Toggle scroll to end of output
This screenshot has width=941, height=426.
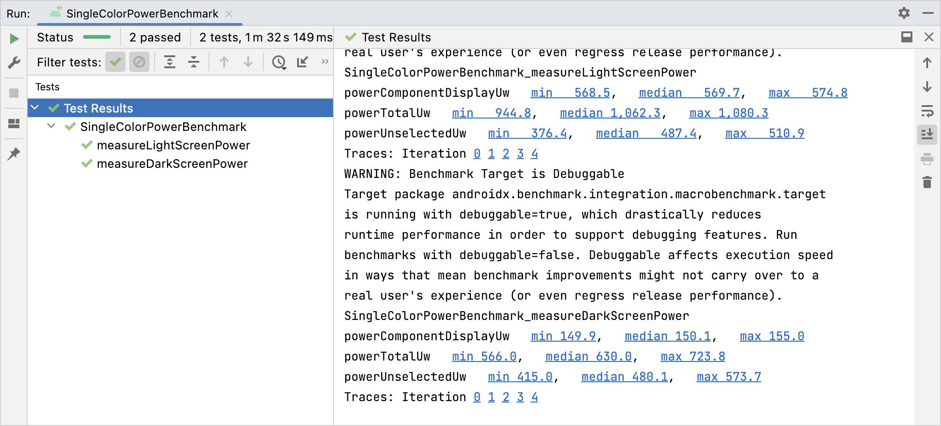(x=928, y=135)
